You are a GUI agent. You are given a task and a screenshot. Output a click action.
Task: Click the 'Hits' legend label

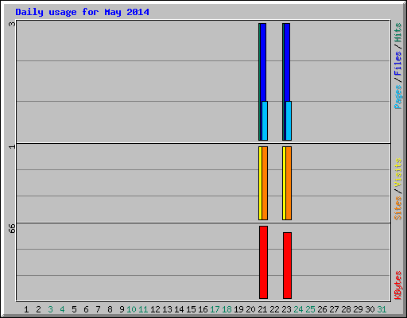[398, 33]
